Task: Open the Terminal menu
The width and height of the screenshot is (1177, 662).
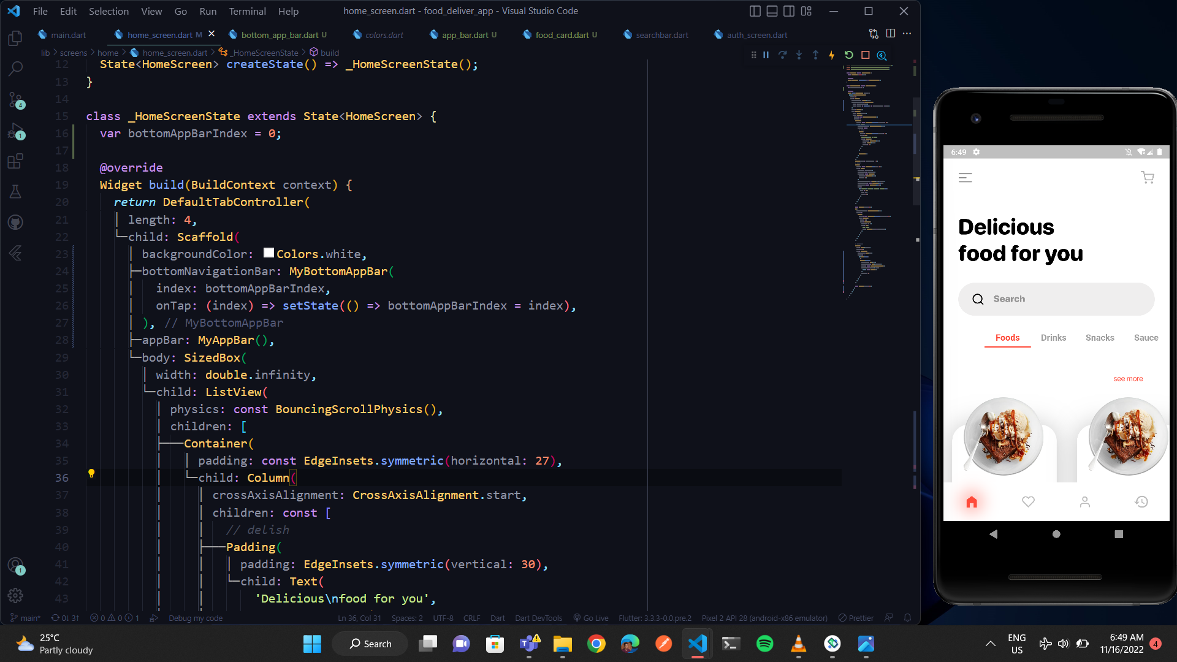Action: tap(247, 11)
